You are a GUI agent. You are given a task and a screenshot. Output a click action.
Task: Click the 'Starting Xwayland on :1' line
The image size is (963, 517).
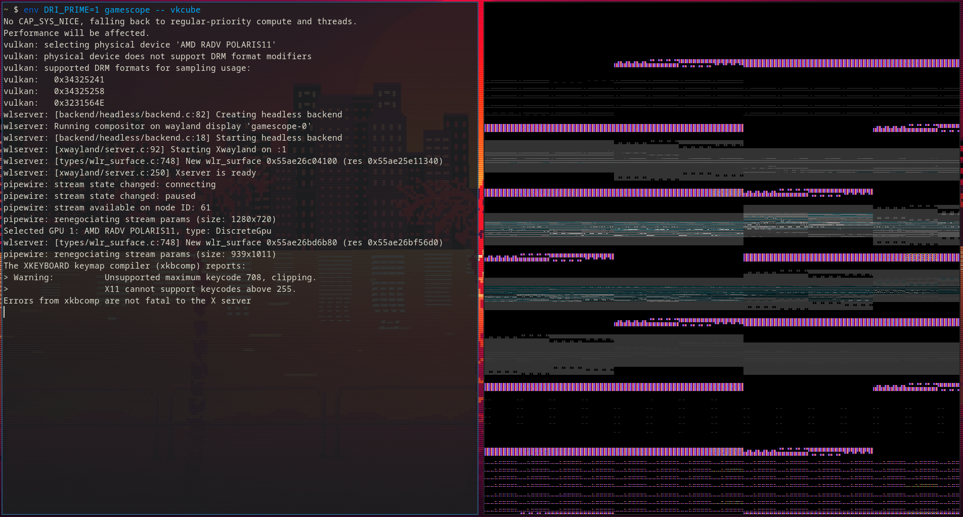(x=145, y=150)
